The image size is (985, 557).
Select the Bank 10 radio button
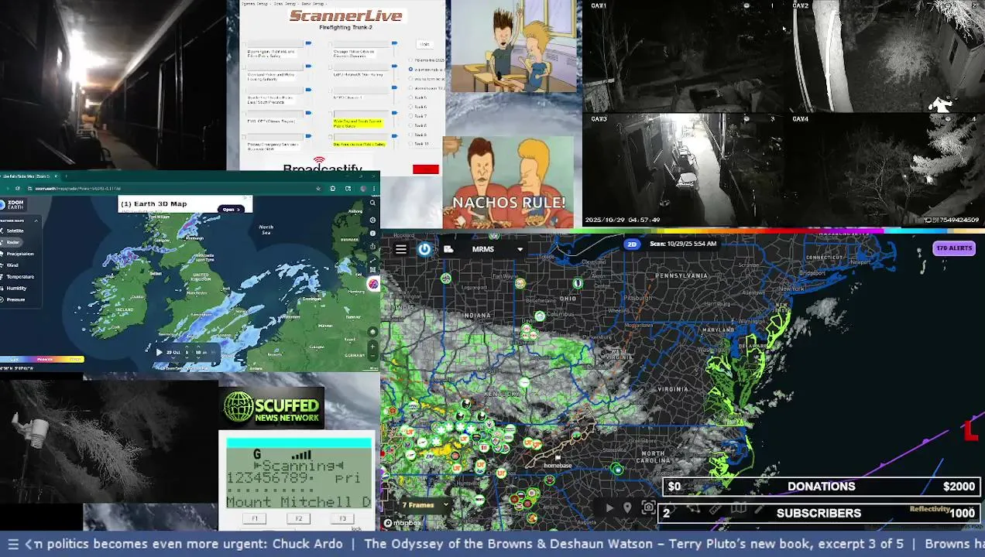pyautogui.click(x=410, y=144)
